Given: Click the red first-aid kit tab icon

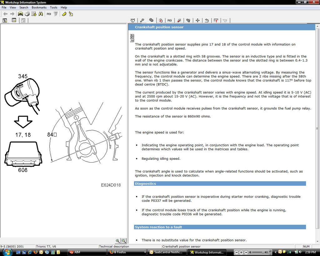Looking at the screenshot, I should pos(161,20).
